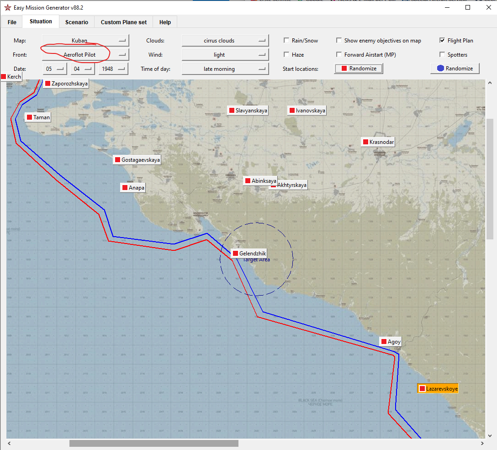Expand the Clouds dropdown
The width and height of the screenshot is (497, 450).
(x=225, y=41)
